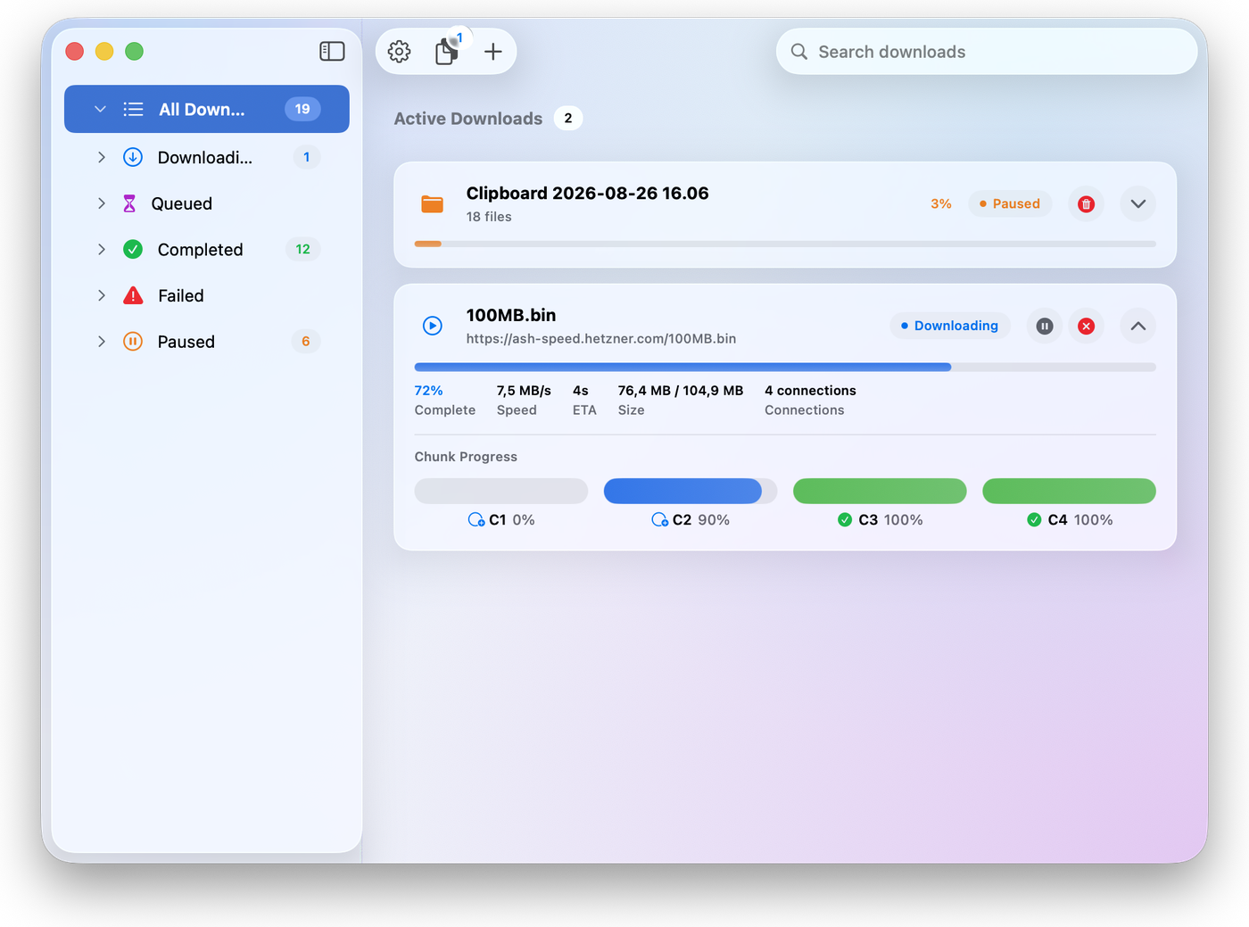Click the C2 chunk progress bar
The image size is (1249, 927).
click(x=691, y=491)
